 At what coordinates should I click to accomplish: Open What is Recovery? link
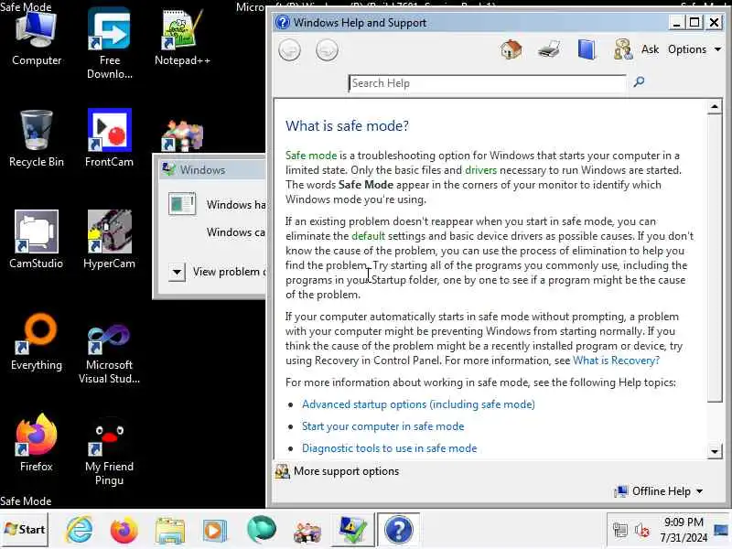[x=616, y=361]
